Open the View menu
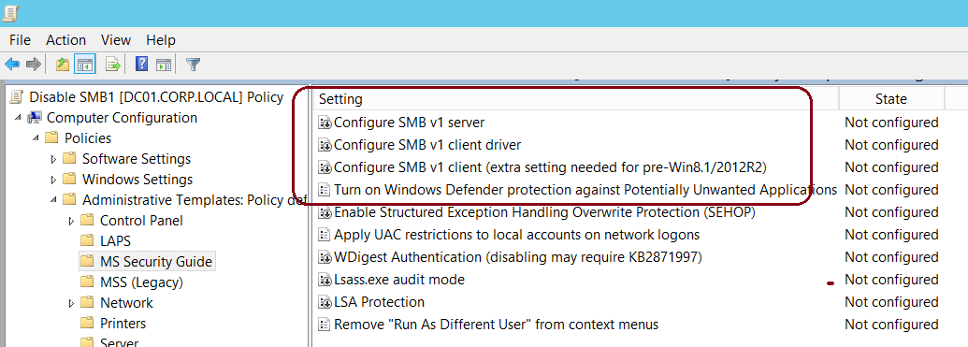This screenshot has width=968, height=347. click(x=116, y=40)
